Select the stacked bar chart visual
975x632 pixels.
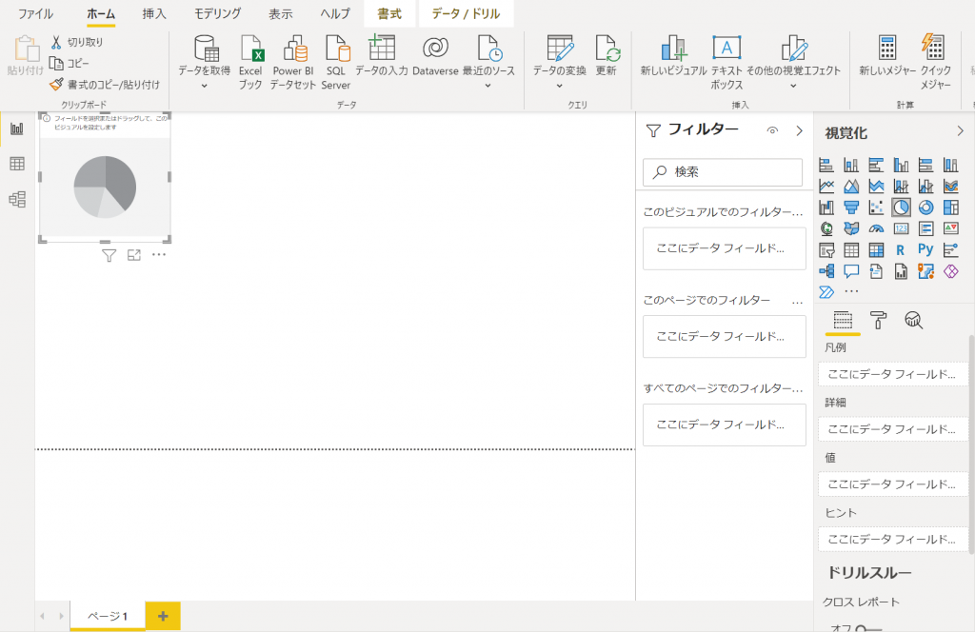[826, 165]
